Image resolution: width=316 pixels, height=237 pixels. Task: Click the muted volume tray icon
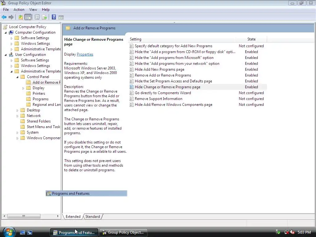pos(293,232)
